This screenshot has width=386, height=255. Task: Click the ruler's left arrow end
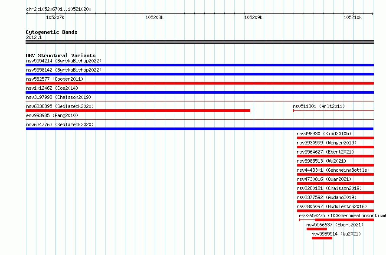(x=27, y=14)
